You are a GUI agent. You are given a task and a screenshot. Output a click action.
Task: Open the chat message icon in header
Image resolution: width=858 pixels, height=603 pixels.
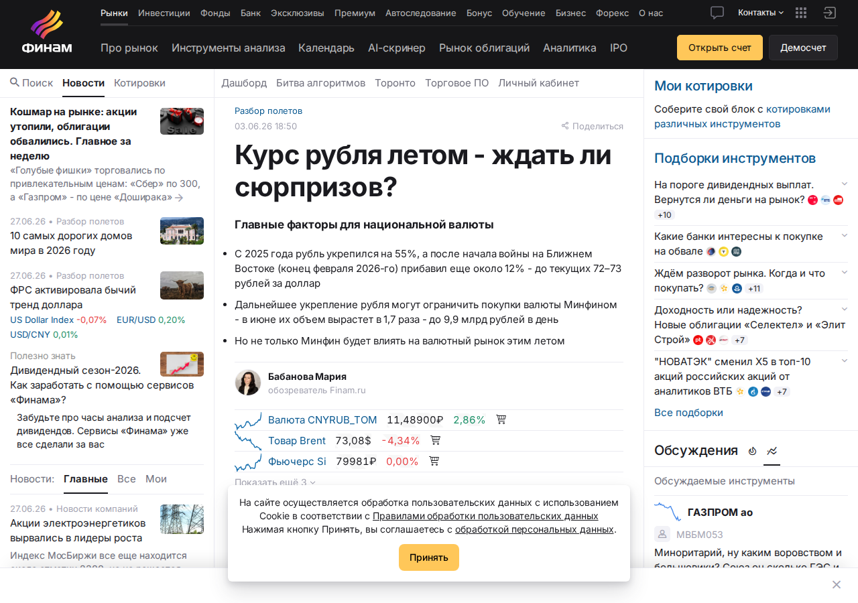pyautogui.click(x=717, y=13)
